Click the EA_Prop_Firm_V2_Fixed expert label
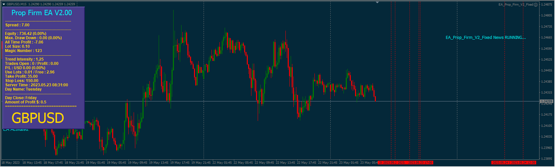The image size is (555, 167). click(x=516, y=5)
